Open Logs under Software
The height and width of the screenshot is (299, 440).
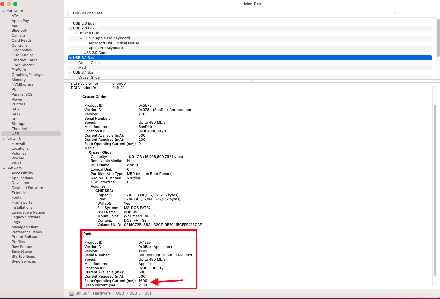pos(16,222)
